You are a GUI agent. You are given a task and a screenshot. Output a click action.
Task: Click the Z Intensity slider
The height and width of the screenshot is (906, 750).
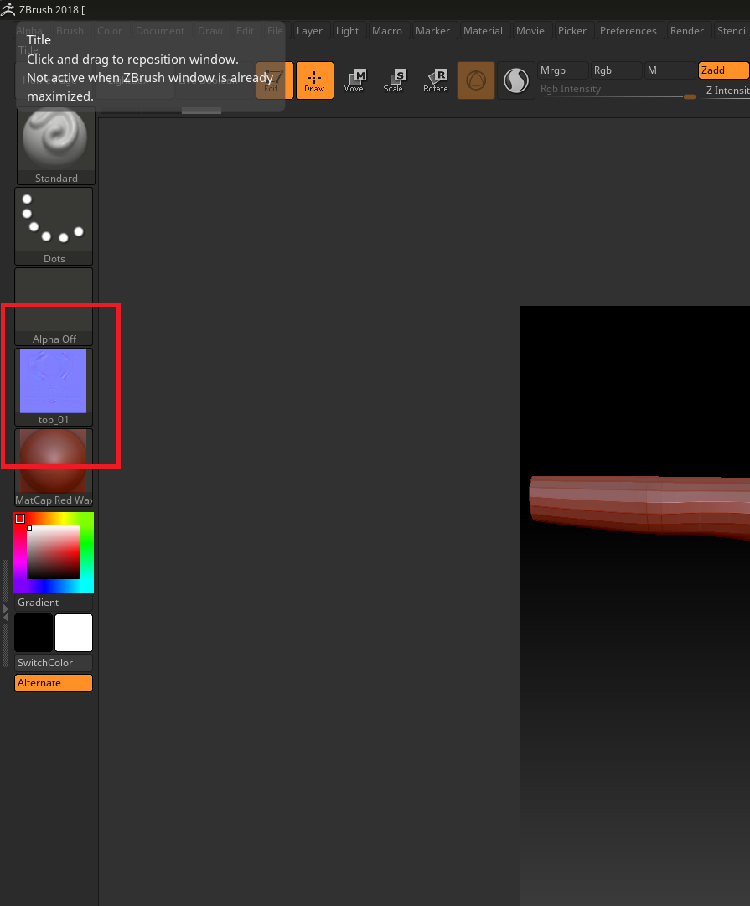point(727,91)
